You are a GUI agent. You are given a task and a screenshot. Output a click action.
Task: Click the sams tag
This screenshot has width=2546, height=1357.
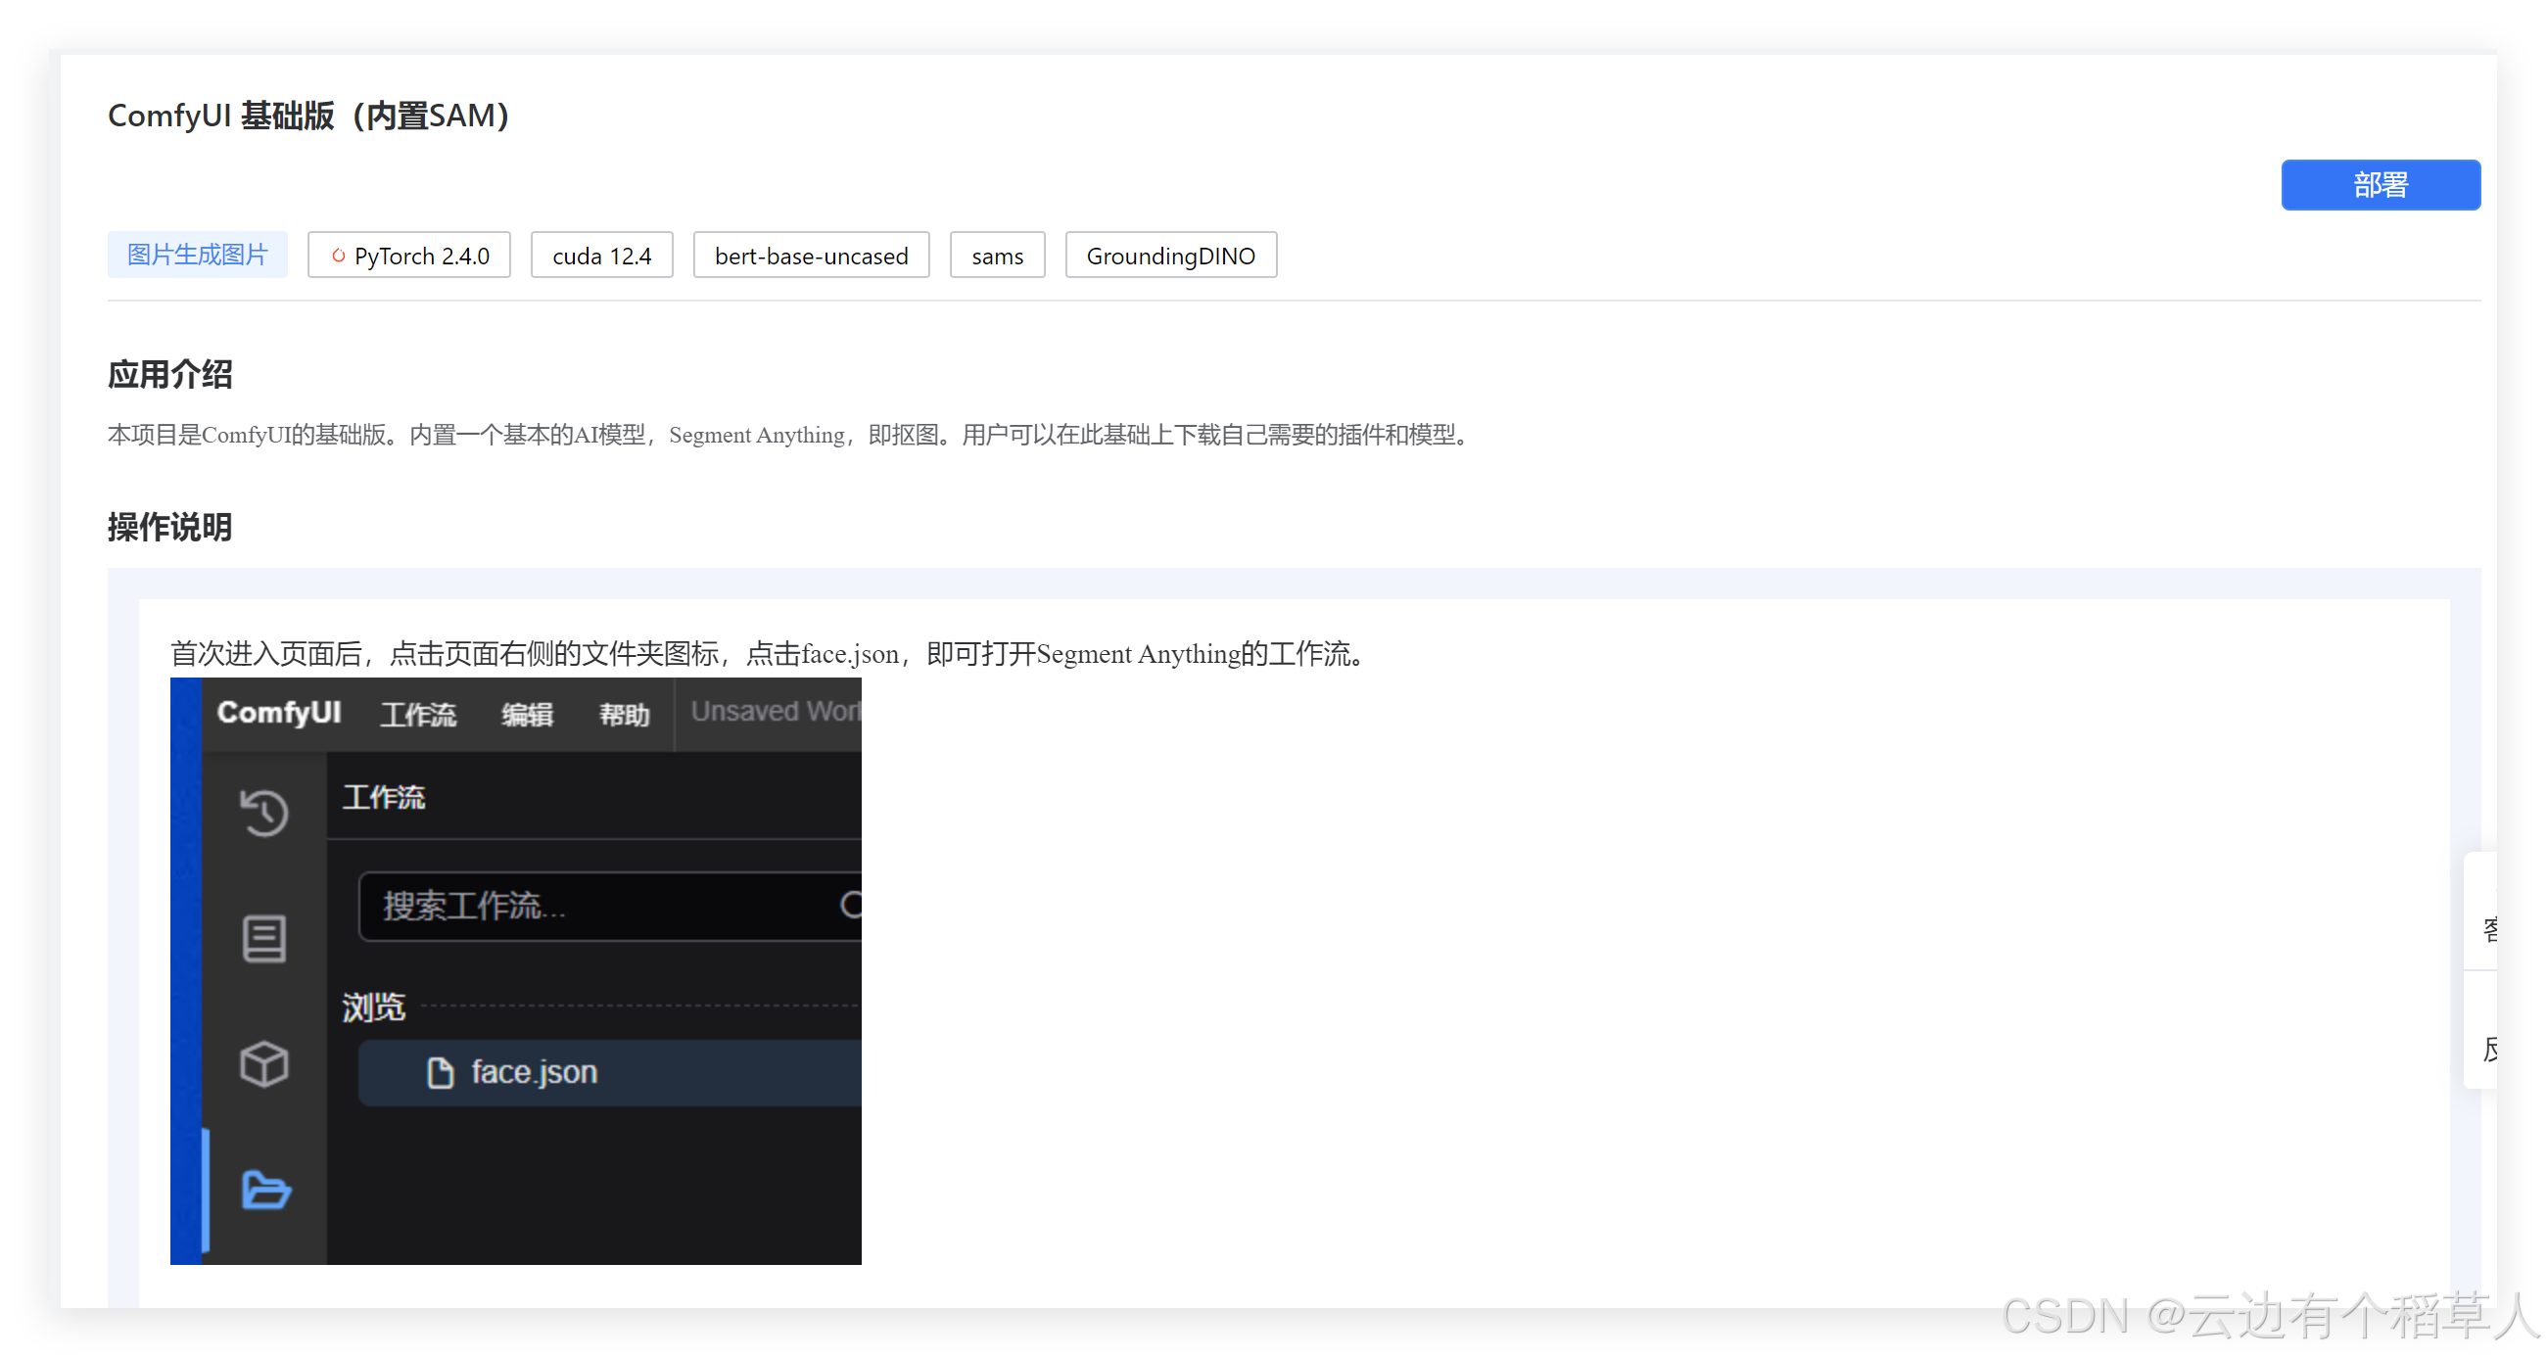click(x=996, y=256)
